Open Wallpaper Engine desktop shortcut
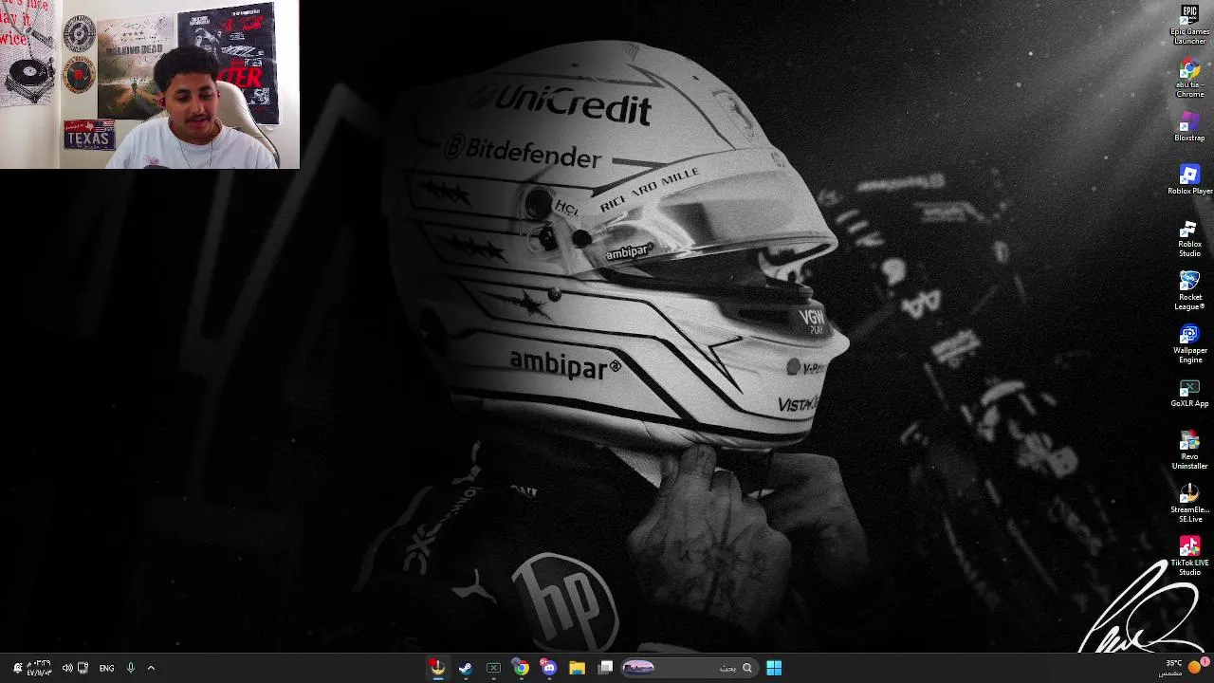 (1189, 344)
